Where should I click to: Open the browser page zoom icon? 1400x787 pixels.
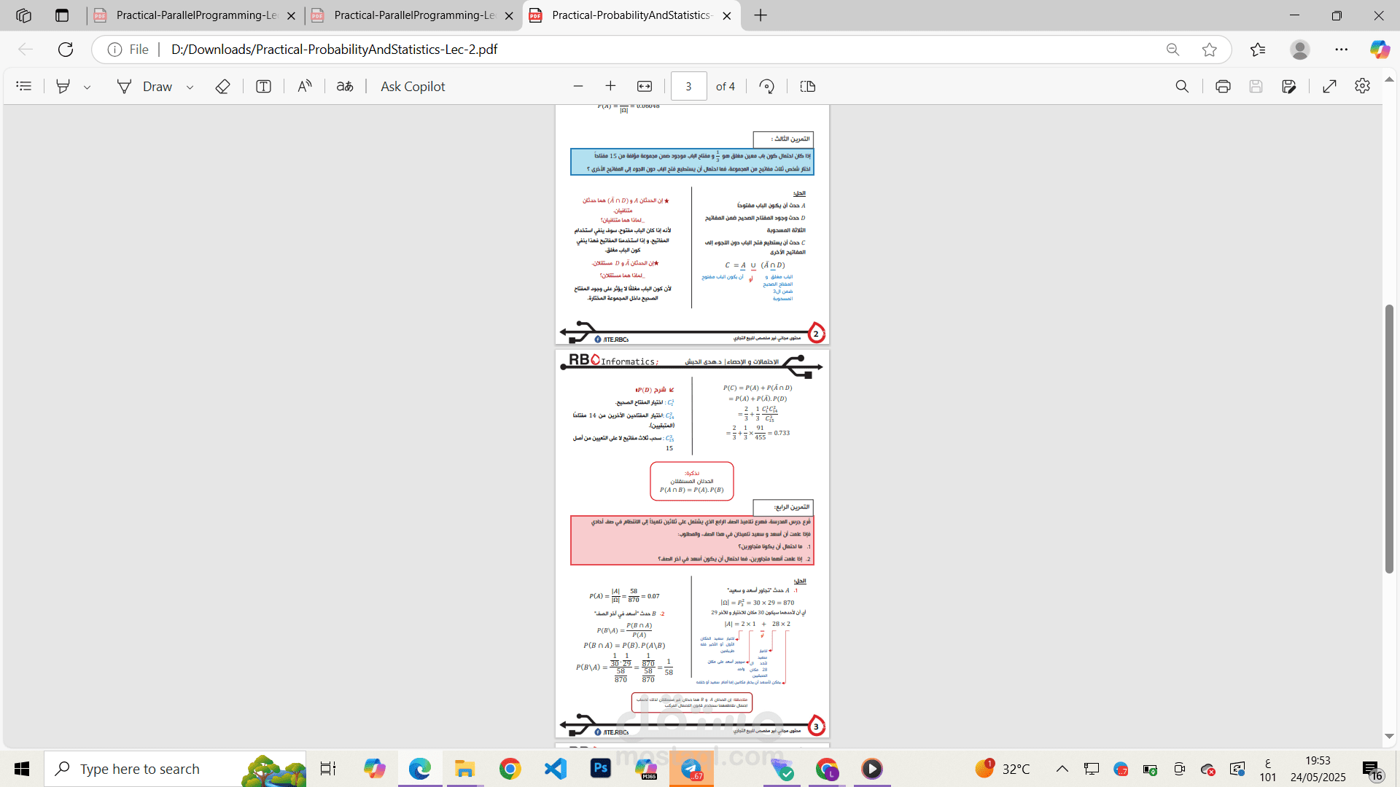[1172, 49]
